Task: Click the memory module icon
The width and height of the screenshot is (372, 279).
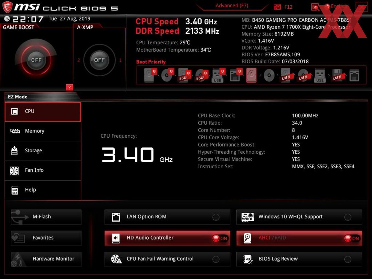Action: [x=15, y=131]
